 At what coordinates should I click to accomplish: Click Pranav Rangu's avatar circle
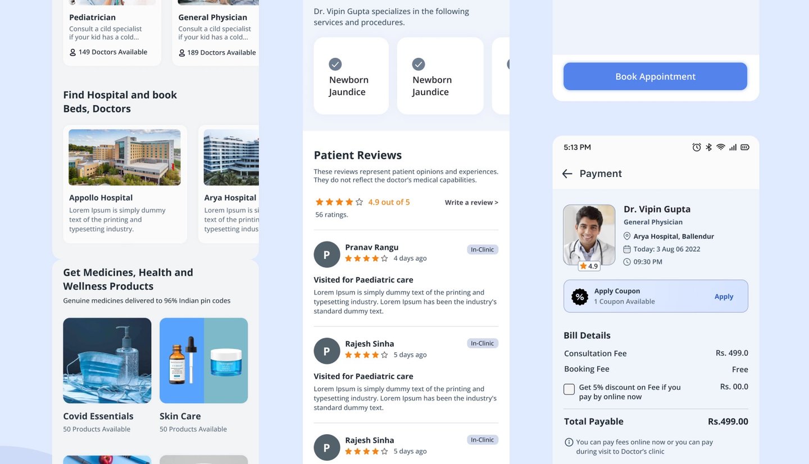(327, 254)
